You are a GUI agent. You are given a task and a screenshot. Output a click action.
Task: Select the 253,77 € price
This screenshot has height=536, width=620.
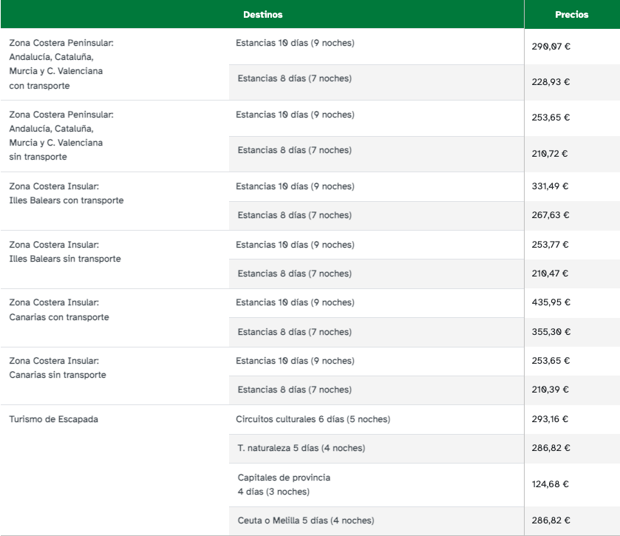pyautogui.click(x=551, y=245)
